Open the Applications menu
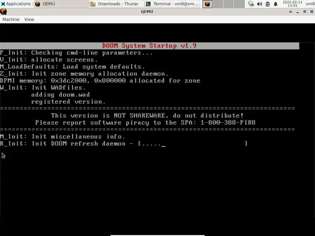Image resolution: width=315 pixels, height=236 pixels. pos(17,4)
